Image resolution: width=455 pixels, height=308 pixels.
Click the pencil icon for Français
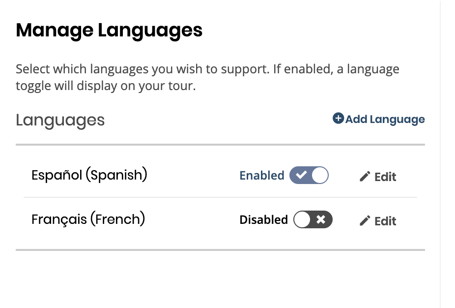click(x=365, y=221)
